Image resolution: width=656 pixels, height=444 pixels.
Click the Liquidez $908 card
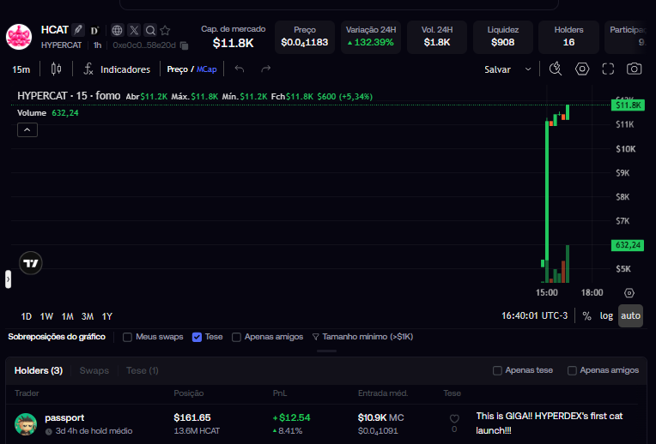point(503,37)
